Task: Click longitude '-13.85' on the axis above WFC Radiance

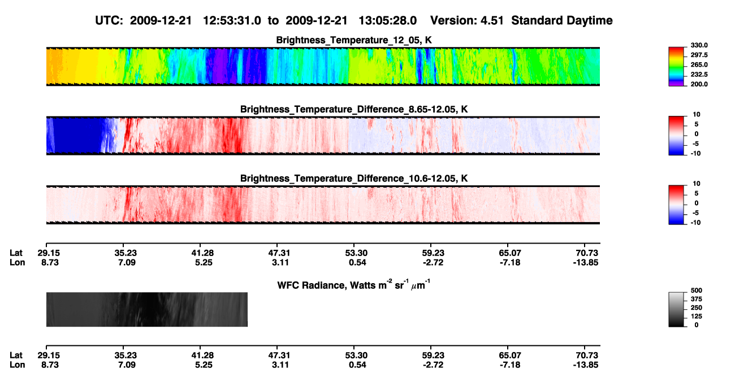Action: pos(586,262)
